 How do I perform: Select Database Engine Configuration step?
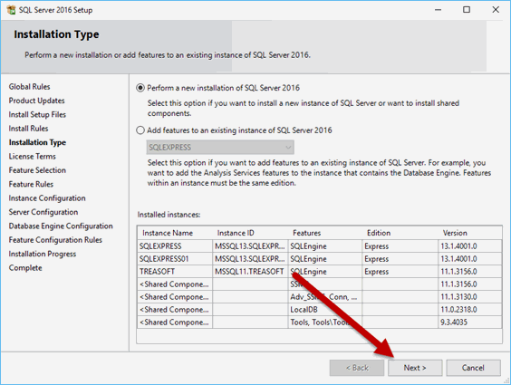click(61, 226)
